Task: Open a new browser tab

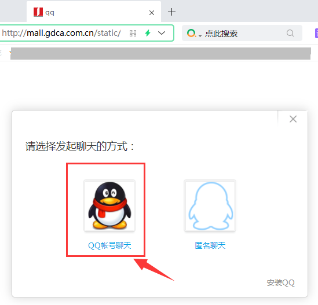Action: [x=171, y=12]
